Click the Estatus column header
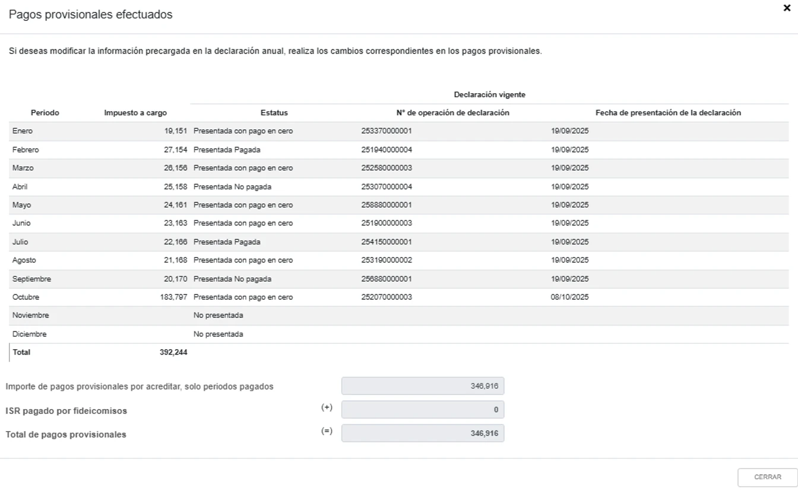The image size is (798, 491). click(x=274, y=113)
